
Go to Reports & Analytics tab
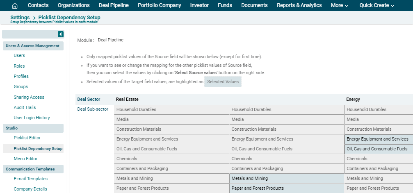pos(299,5)
